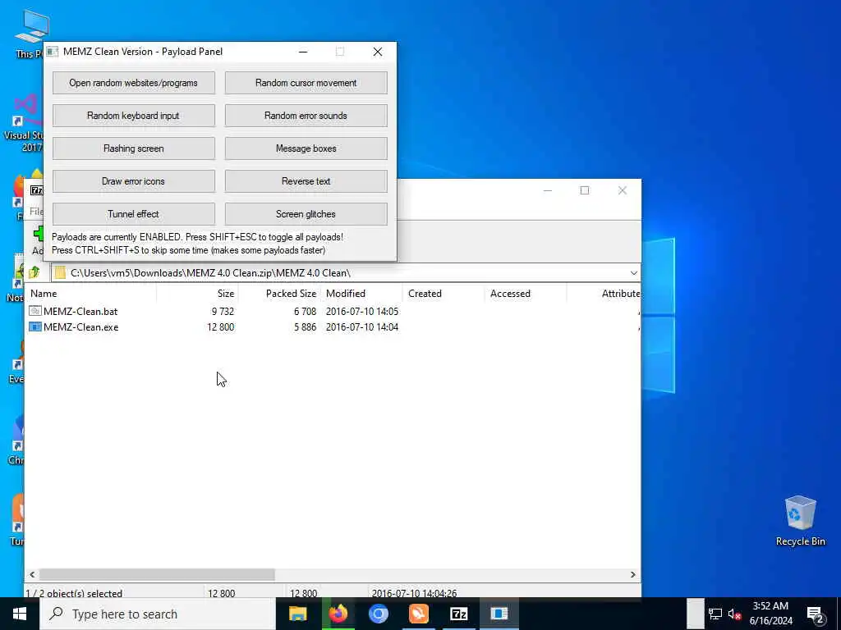Click 7-Zip status bar selection text
841x630 pixels.
(74, 593)
